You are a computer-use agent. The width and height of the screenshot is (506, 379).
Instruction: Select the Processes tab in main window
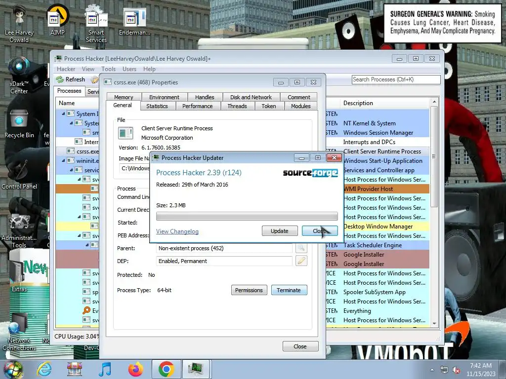(69, 91)
